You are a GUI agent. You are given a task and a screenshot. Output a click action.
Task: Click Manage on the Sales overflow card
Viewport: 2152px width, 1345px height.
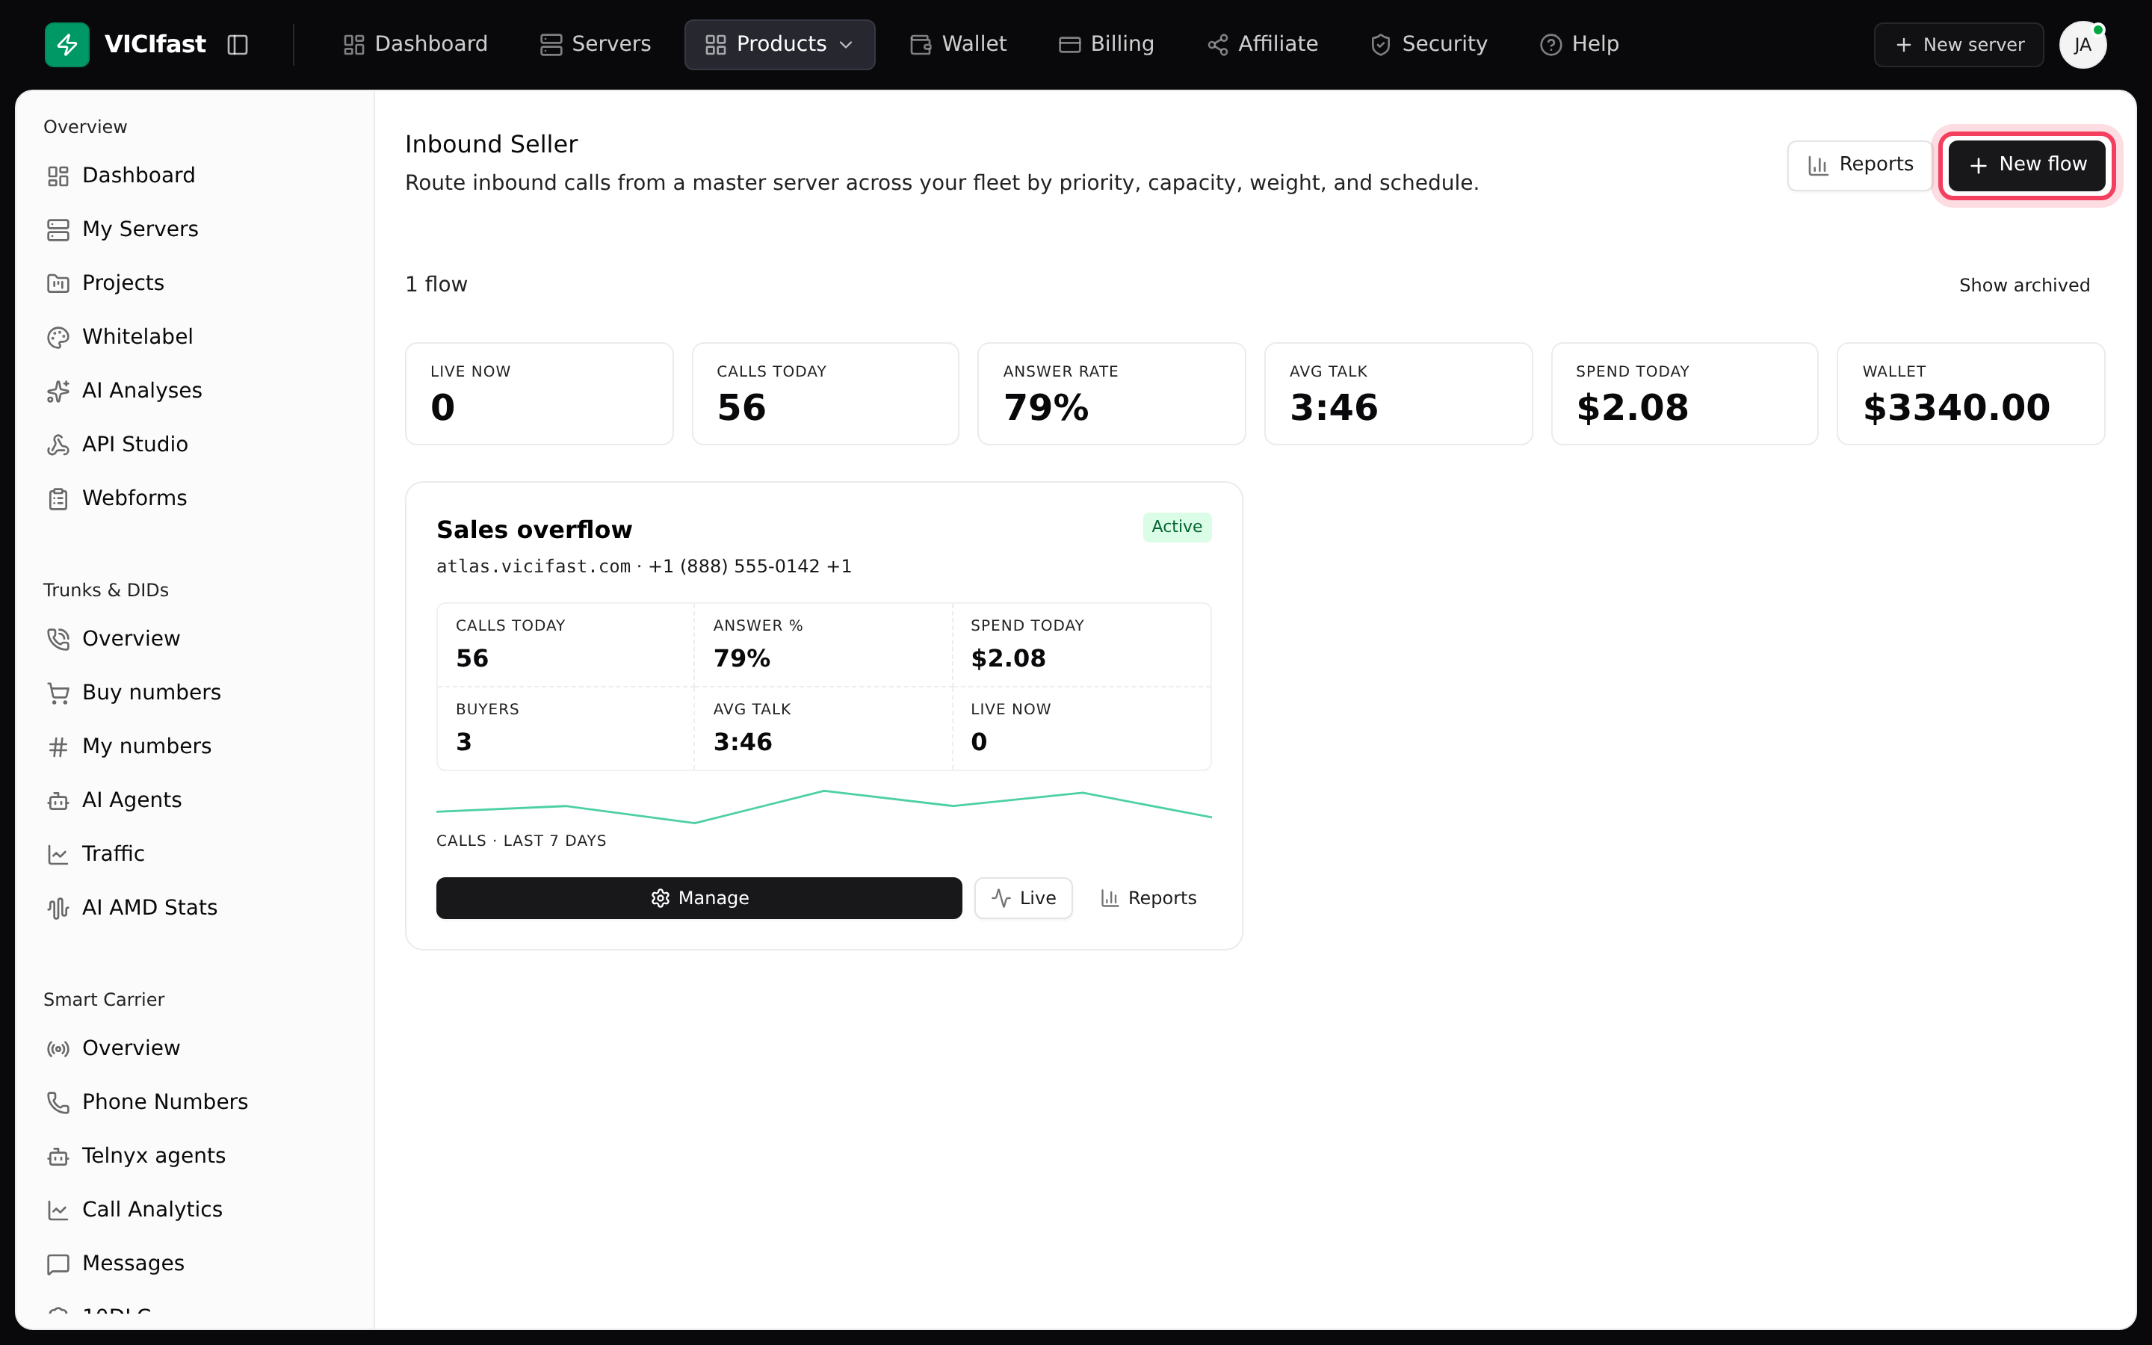click(699, 898)
